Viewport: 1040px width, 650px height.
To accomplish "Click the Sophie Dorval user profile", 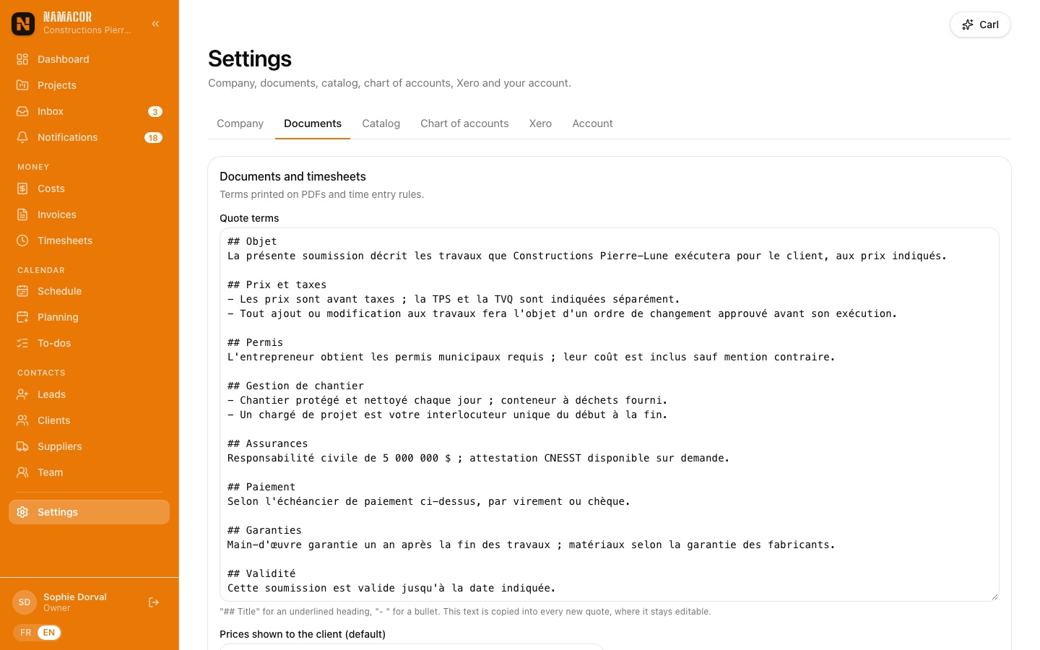I will 75,602.
